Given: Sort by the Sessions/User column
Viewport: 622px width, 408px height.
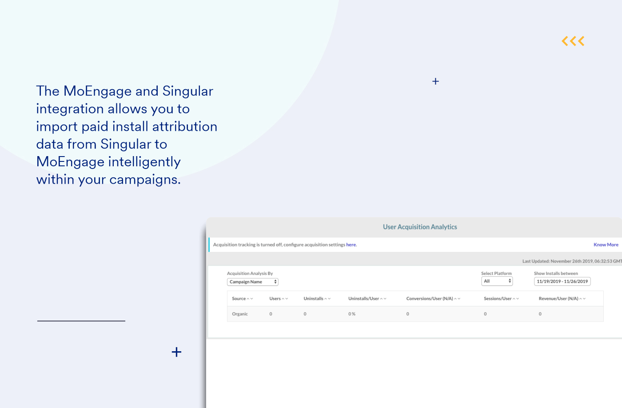Looking at the screenshot, I should (x=502, y=299).
